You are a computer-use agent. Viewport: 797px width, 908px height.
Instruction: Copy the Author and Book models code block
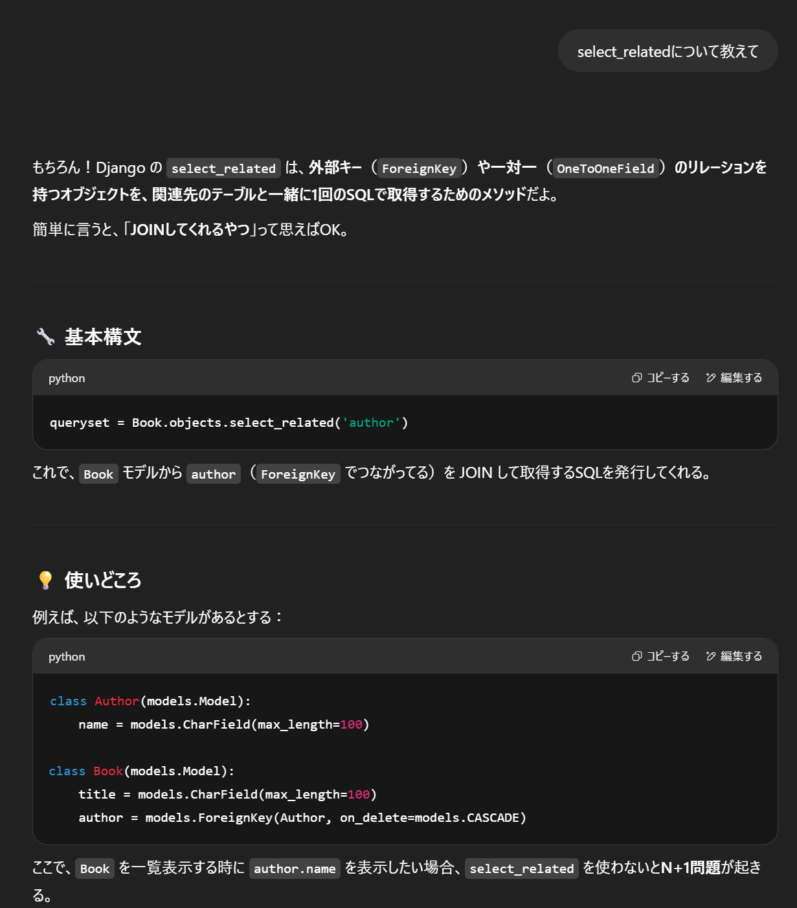[x=660, y=656]
